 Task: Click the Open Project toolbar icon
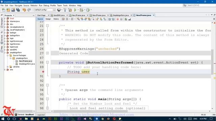(13, 10)
